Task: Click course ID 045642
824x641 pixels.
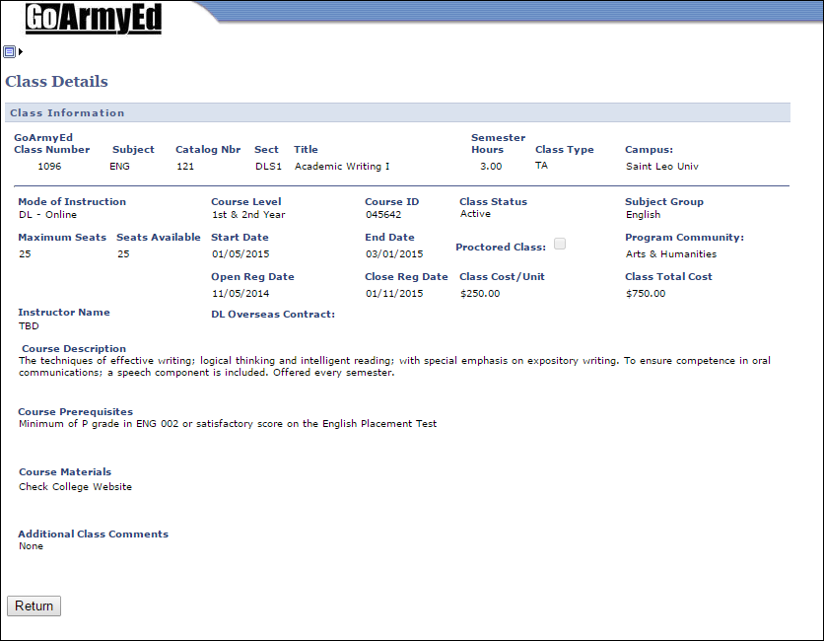Action: coord(383,215)
